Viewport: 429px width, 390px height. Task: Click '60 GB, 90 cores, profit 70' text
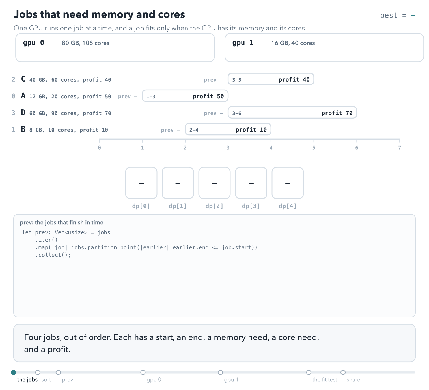pyautogui.click(x=70, y=113)
